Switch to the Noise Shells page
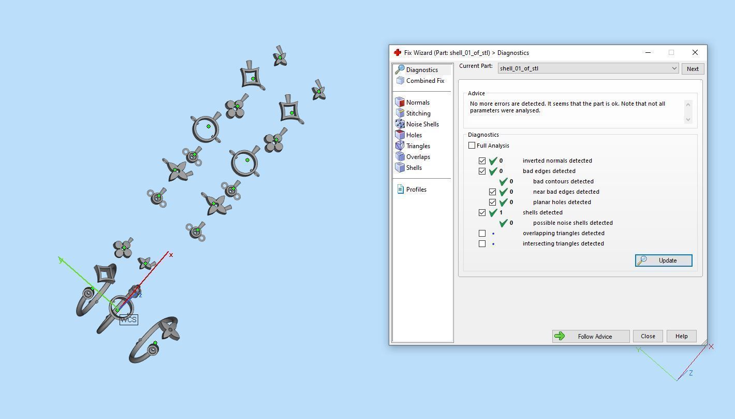Viewport: 735px width, 419px height. pos(422,124)
